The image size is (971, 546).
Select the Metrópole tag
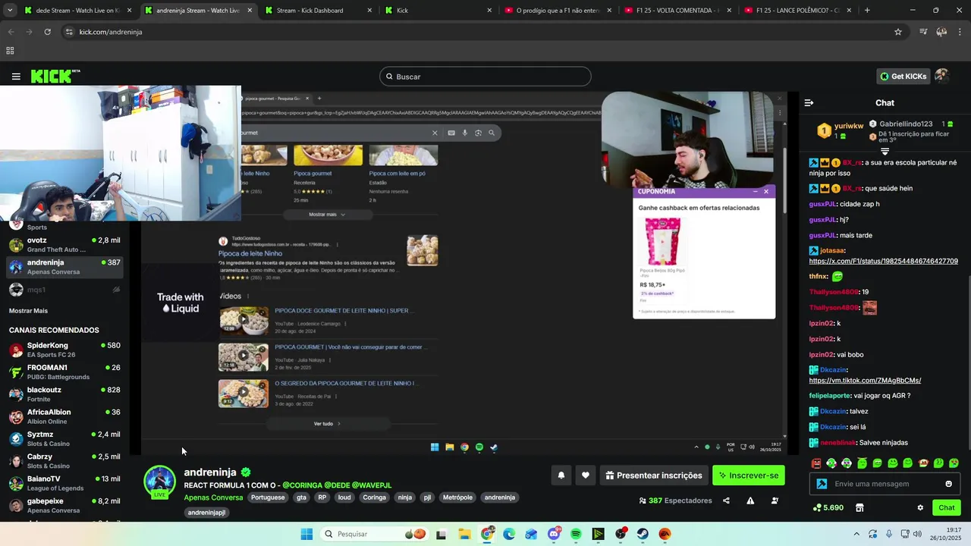(457, 497)
